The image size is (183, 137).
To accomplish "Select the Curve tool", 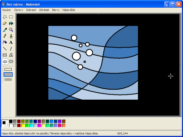I will click(11, 49).
